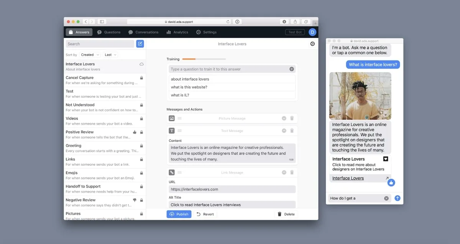Viewport: 460px width, 244px height.
Task: Collapse the Text Message block
Action: coord(284,131)
